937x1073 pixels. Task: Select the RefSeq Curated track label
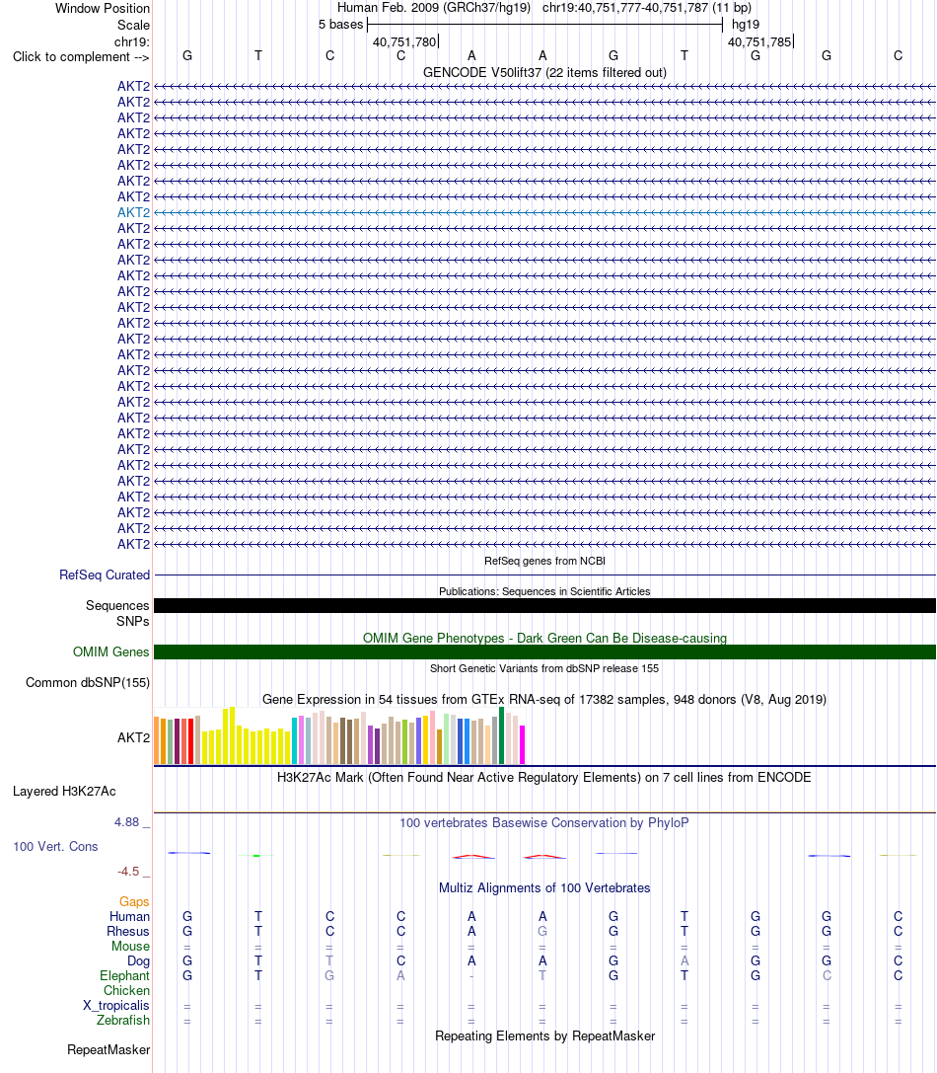pyautogui.click(x=105, y=575)
